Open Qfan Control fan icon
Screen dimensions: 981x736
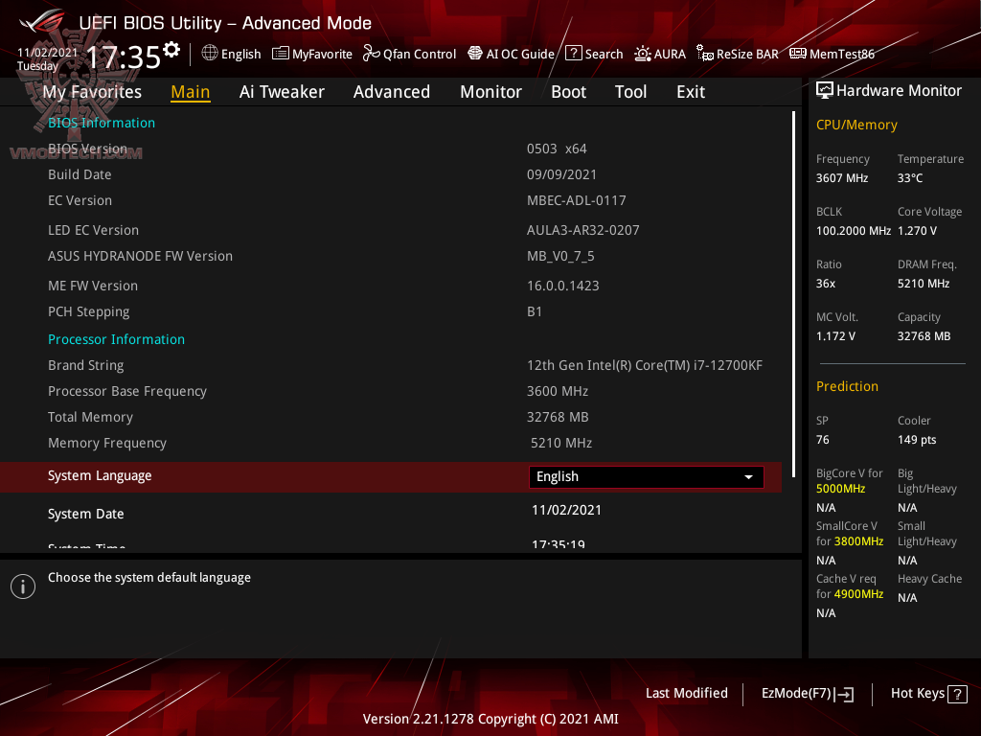tap(371, 54)
